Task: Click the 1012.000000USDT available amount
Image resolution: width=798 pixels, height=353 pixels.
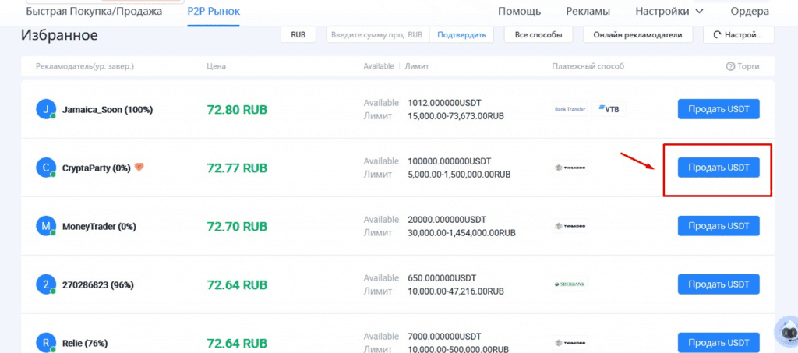Action: (444, 103)
